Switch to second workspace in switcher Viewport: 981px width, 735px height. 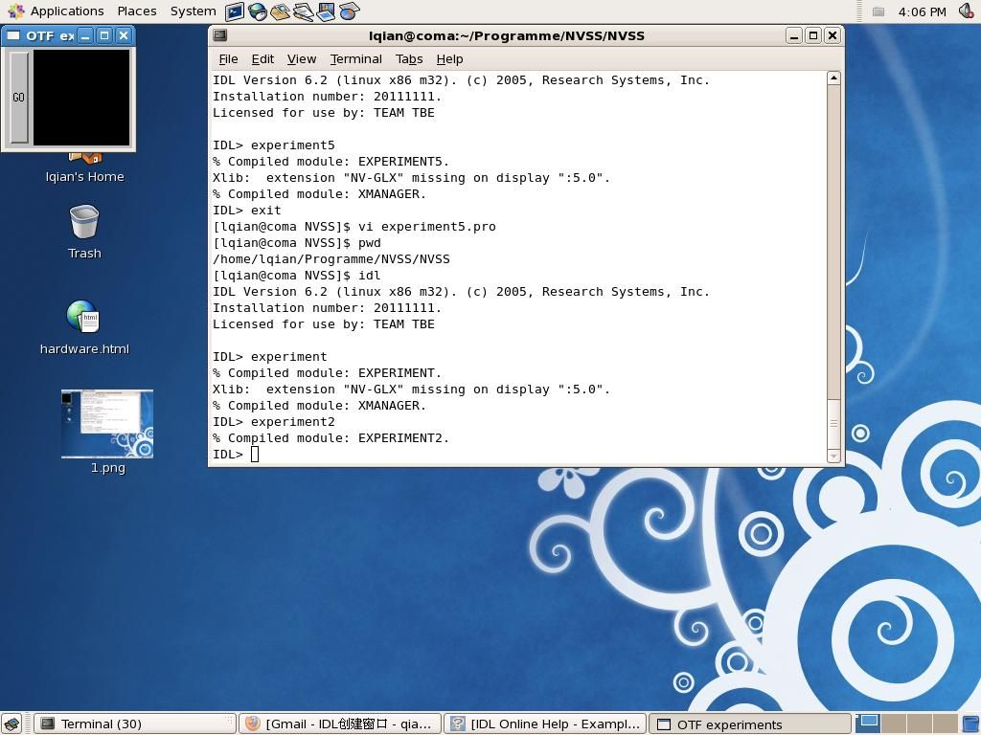pyautogui.click(x=894, y=724)
